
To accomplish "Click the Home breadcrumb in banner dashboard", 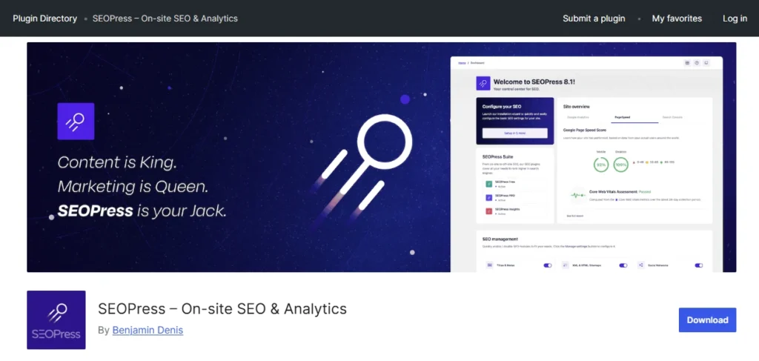I will pos(462,63).
